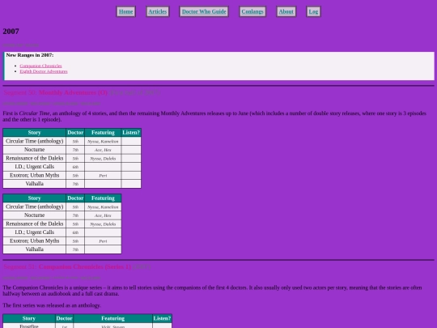Click 'Peri' in the first table, which has a Listen? column

point(103,176)
